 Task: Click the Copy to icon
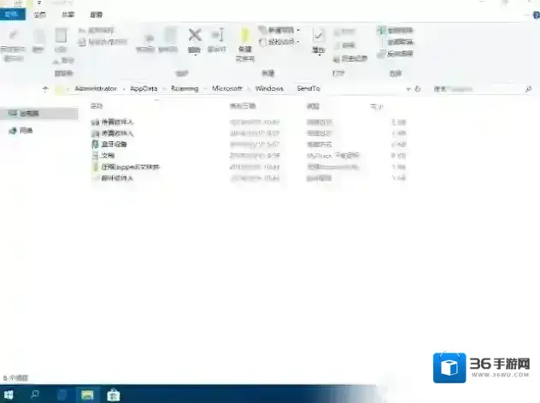[x=170, y=36]
